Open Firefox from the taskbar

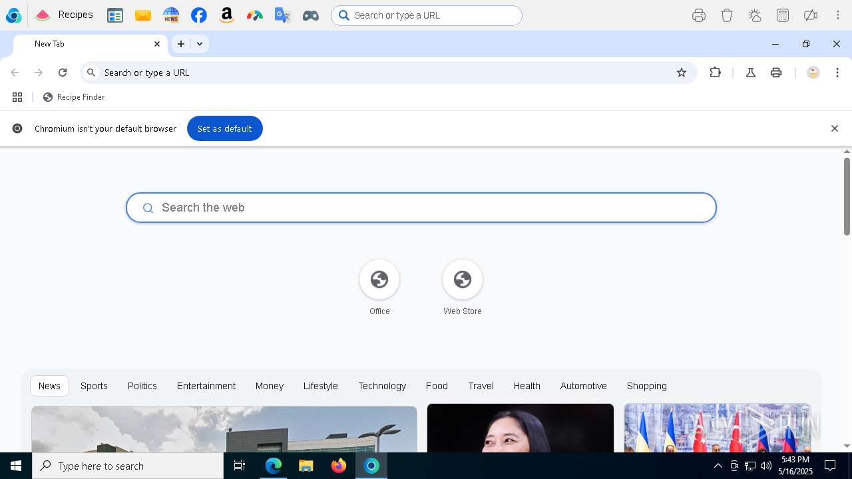[339, 466]
